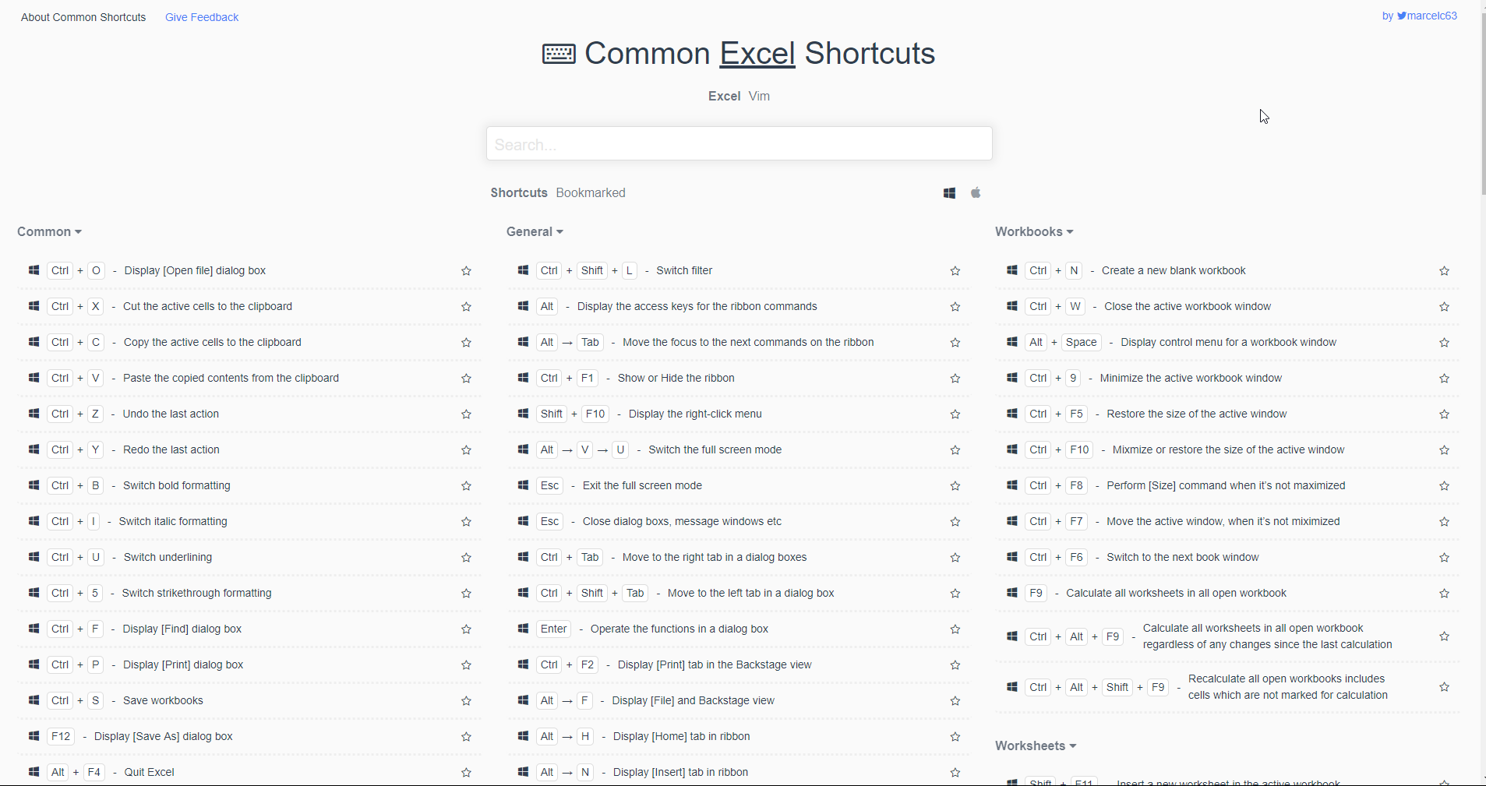This screenshot has width=1486, height=786.
Task: Collapse the Workbooks section
Action: 1034,232
